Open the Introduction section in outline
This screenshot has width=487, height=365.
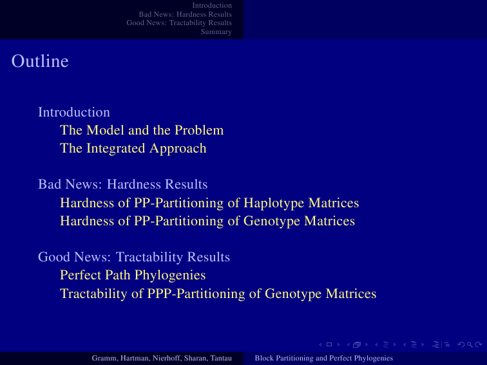(74, 112)
